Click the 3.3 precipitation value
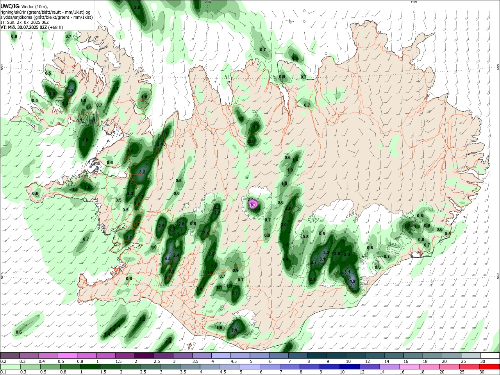The height and width of the screenshot is (375, 500). point(327,253)
